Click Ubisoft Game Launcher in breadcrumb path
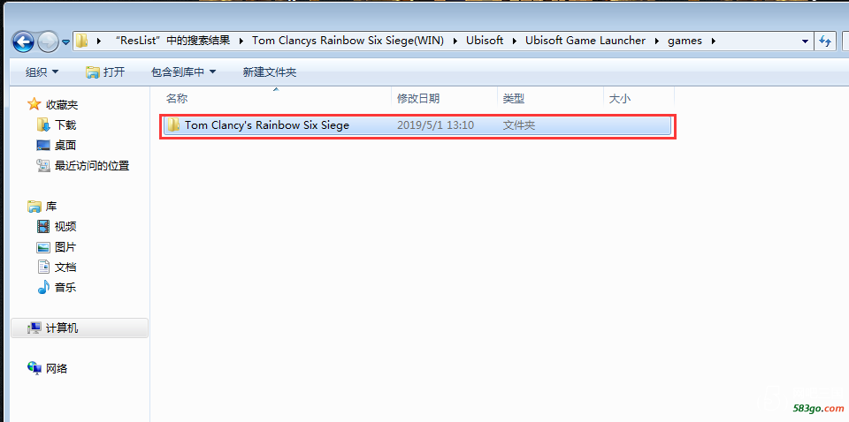The image size is (849, 422). pyautogui.click(x=585, y=41)
